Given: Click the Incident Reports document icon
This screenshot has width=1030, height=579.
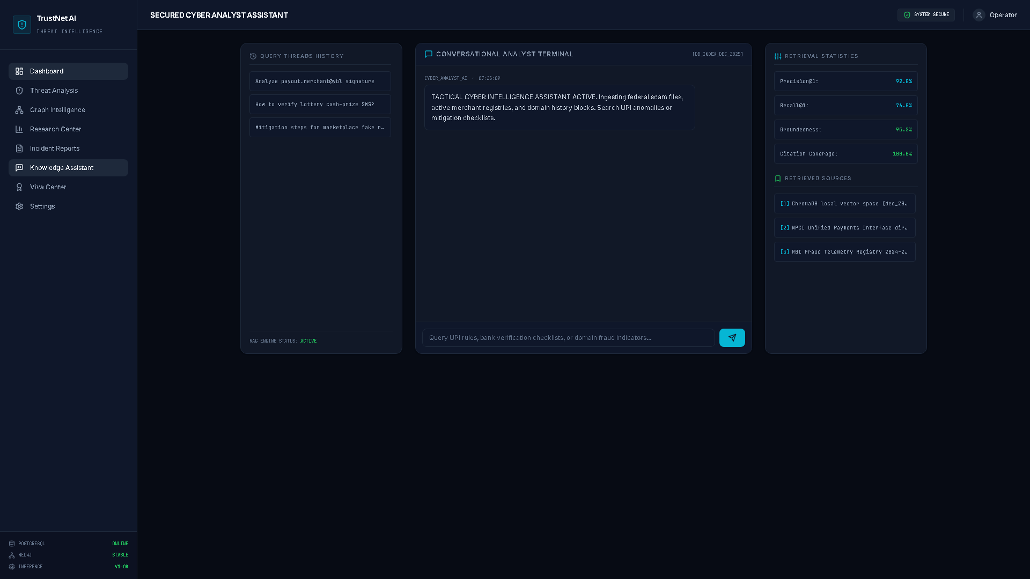Looking at the screenshot, I should 19,149.
